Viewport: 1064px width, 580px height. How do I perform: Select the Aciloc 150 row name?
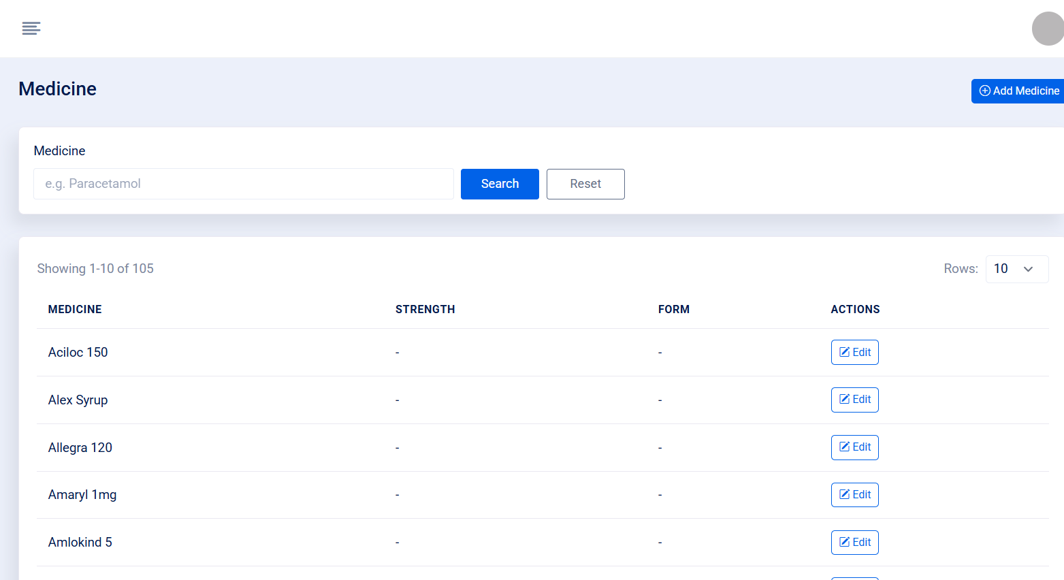(78, 352)
